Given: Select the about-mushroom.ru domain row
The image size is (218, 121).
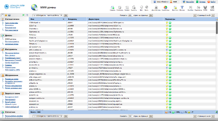Looking at the screenshot, I should [x=122, y=53].
